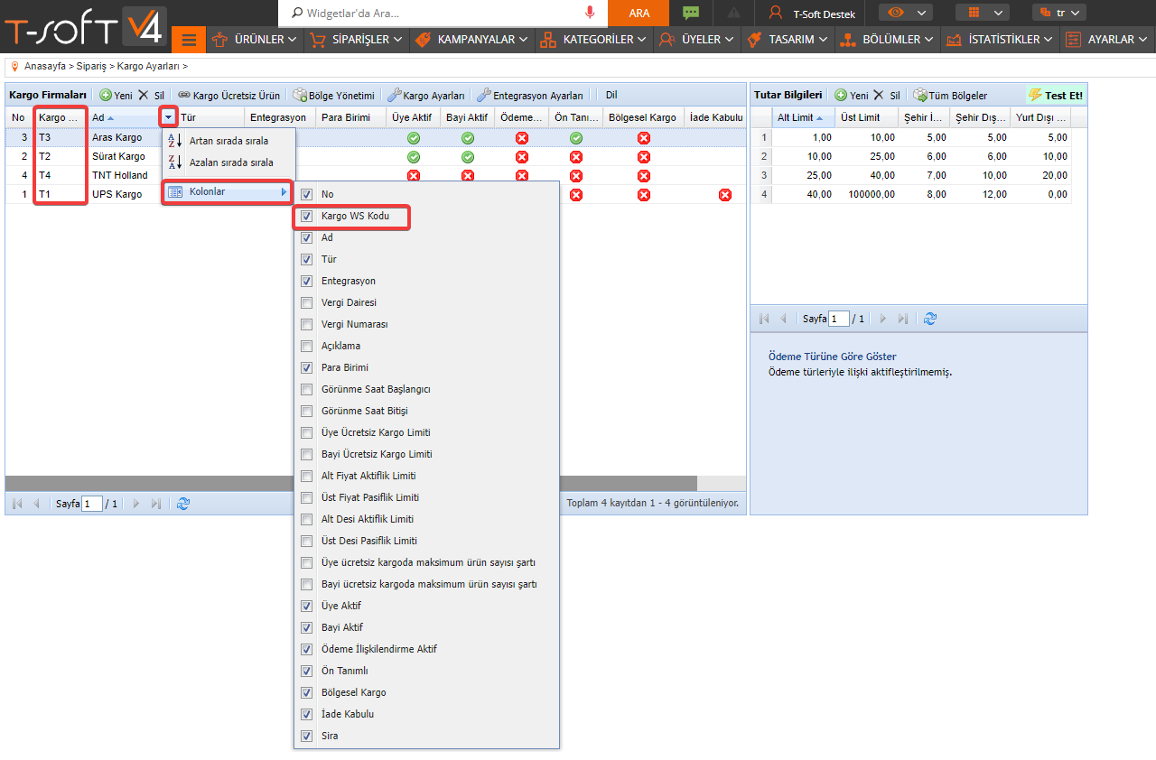Uncheck the No column checkbox
Image resolution: width=1156 pixels, height=760 pixels.
coord(307,194)
